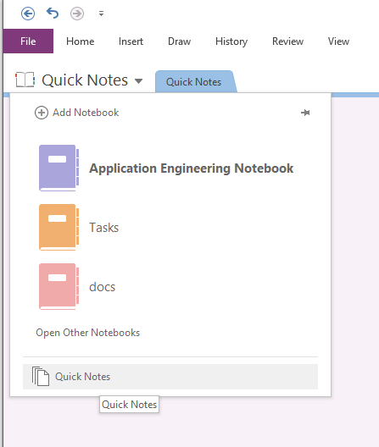
Task: Open the Customize Quick Access Toolbar dropdown
Action: [x=101, y=14]
